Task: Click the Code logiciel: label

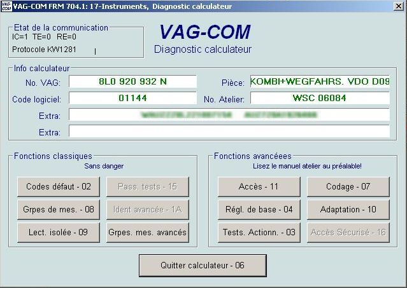Action: click(36, 99)
